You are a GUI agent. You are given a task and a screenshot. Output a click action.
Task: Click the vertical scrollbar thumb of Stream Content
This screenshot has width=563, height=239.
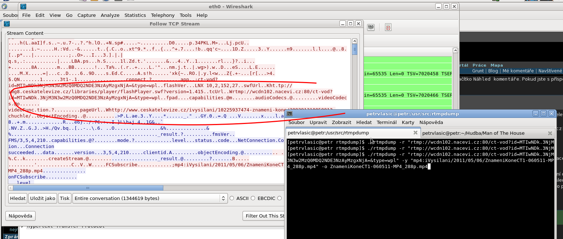click(x=355, y=49)
